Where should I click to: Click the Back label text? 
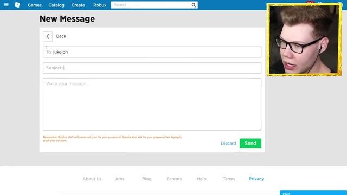(61, 36)
